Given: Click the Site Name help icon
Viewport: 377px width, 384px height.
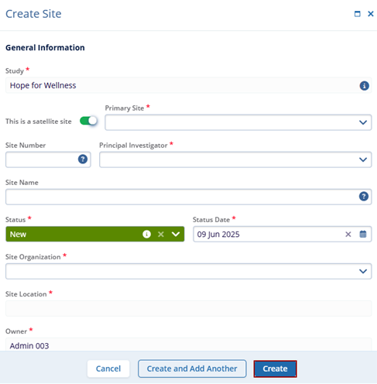Looking at the screenshot, I should [x=364, y=197].
